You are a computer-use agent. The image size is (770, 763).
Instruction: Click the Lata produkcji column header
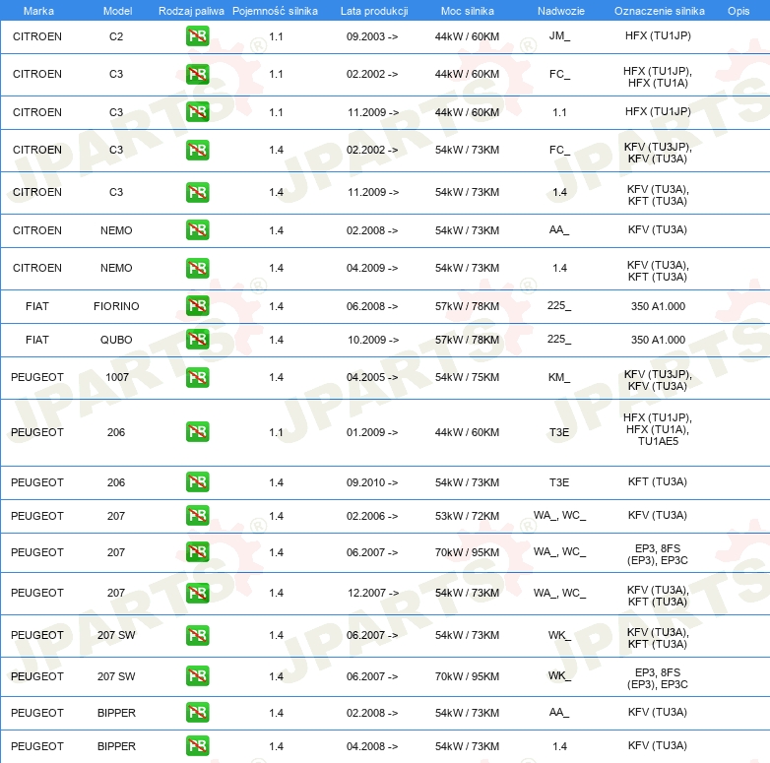(374, 11)
